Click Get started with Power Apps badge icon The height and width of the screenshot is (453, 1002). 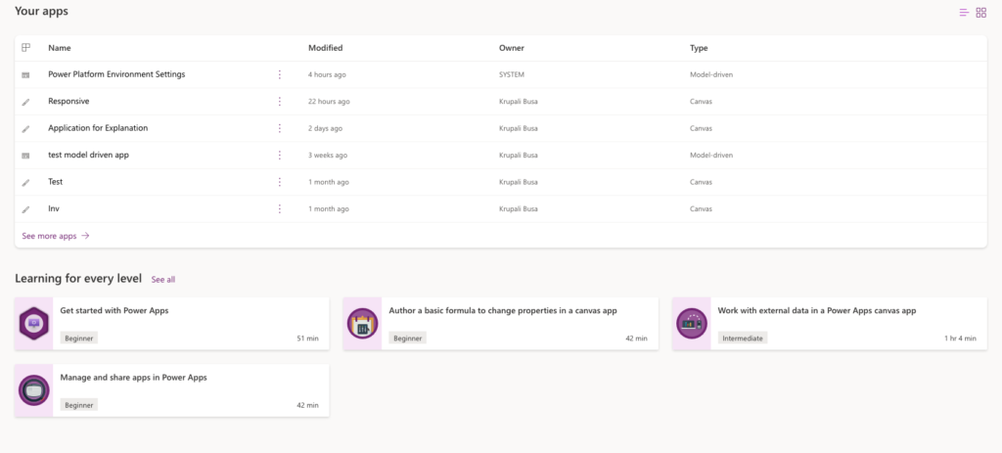34,324
